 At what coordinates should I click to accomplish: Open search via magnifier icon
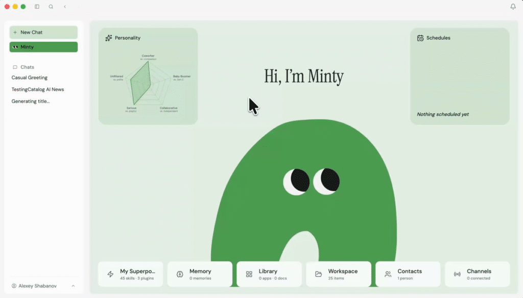[x=51, y=7]
